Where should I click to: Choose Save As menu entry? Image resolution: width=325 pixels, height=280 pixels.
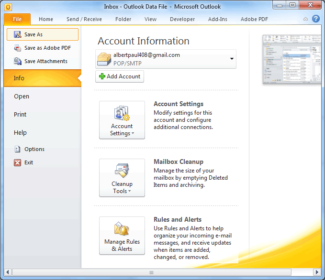tap(43, 34)
